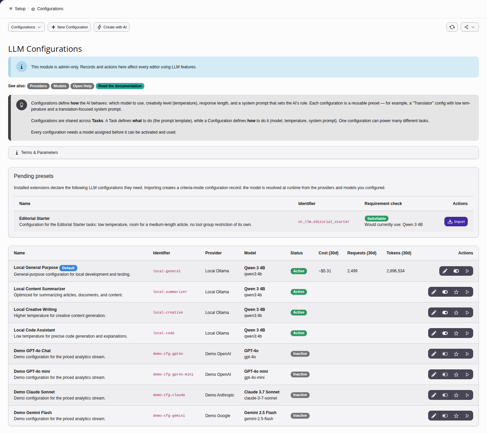Click the Tokens (30d) column header
The width and height of the screenshot is (487, 433).
(x=399, y=253)
